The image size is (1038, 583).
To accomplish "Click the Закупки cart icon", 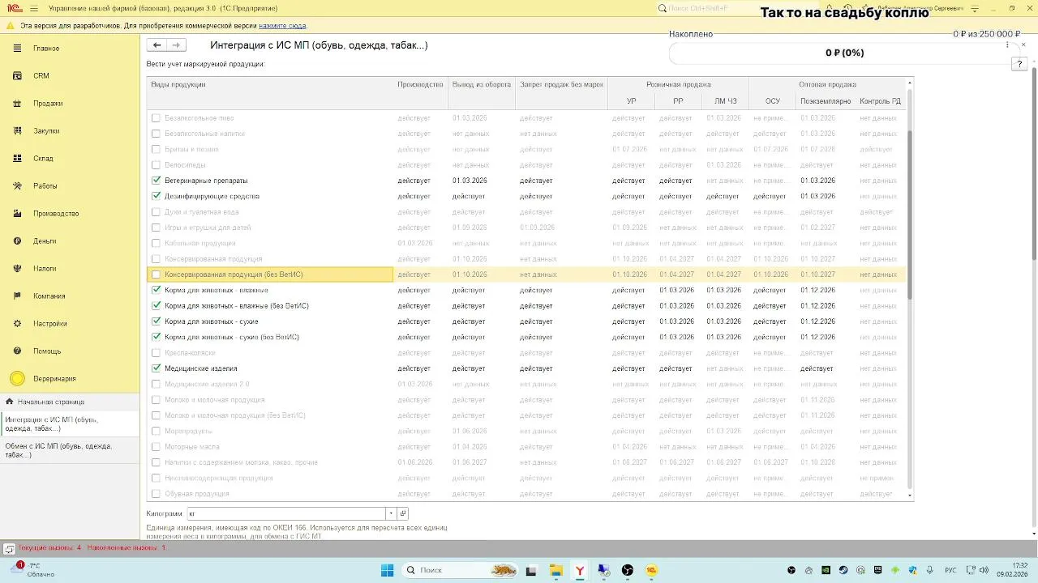I will [17, 131].
